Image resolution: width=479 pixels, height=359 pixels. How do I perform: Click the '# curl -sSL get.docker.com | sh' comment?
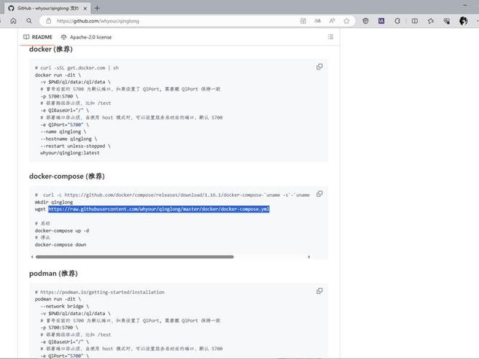pyautogui.click(x=77, y=68)
